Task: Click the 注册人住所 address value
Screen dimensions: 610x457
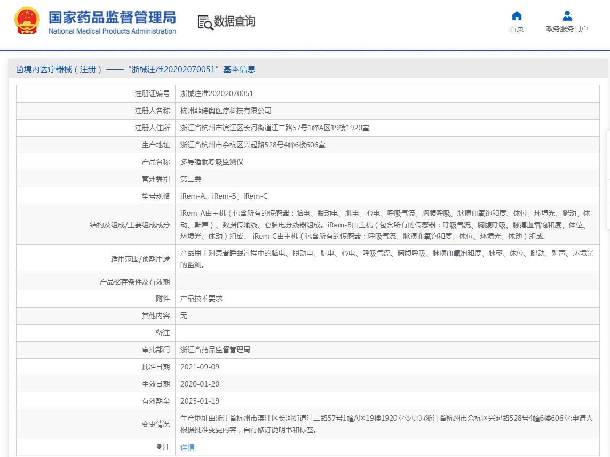Action: (x=275, y=128)
